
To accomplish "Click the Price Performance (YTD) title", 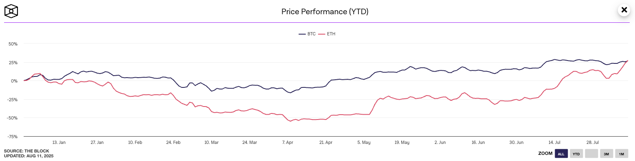I will 325,11.
